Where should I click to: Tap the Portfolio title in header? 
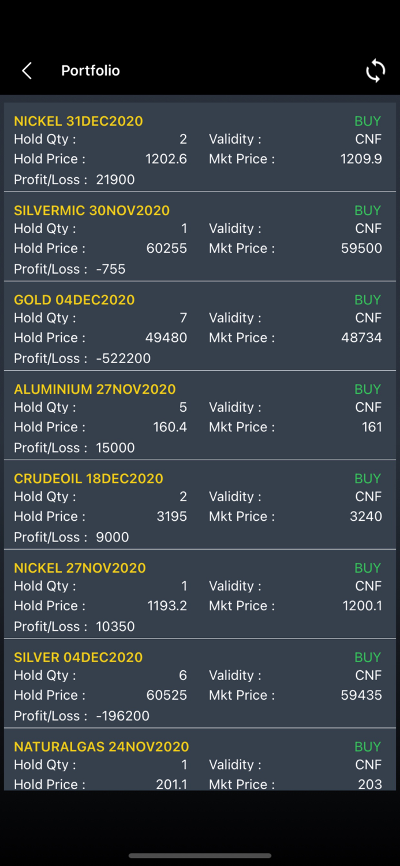tap(90, 70)
